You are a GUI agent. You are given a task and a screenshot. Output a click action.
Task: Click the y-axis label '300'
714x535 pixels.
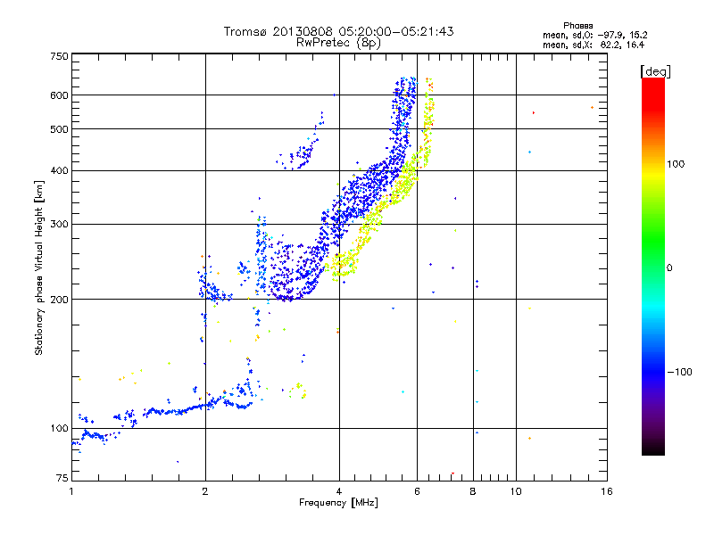(x=59, y=225)
